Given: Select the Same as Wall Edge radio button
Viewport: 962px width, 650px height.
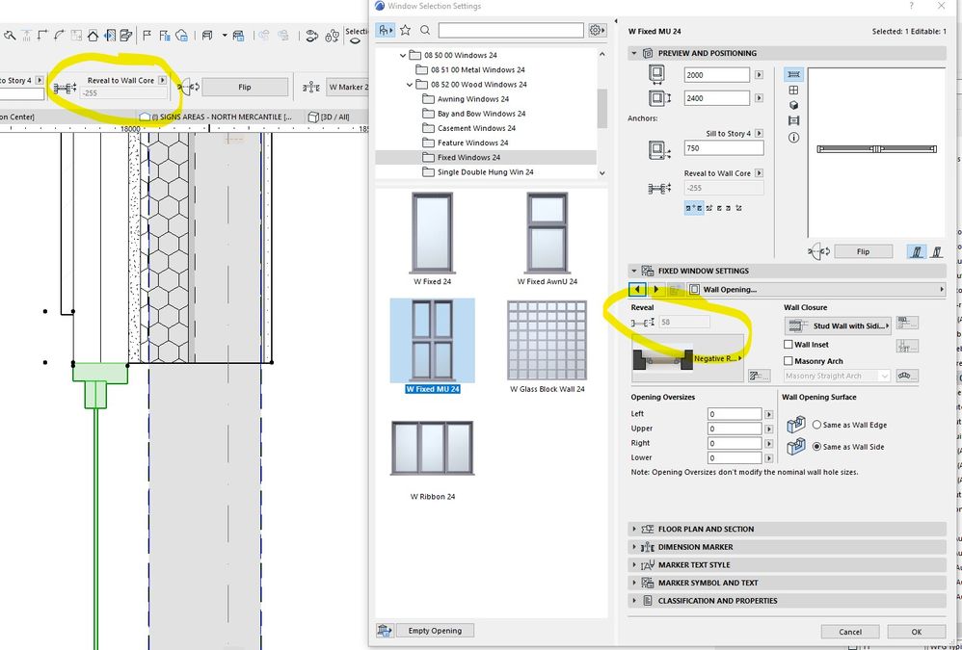Looking at the screenshot, I should coord(815,425).
